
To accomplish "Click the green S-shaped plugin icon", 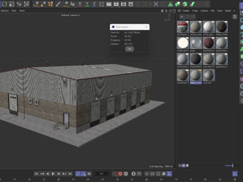I will coord(192,4).
